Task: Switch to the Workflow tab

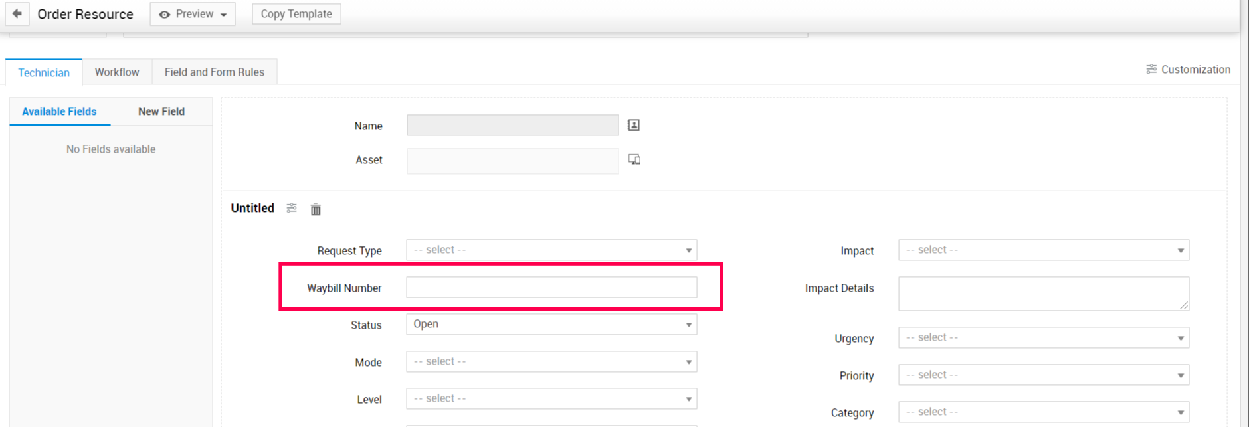Action: (x=117, y=72)
